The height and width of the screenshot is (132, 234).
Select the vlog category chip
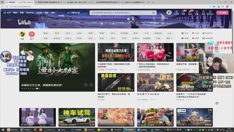169,33
